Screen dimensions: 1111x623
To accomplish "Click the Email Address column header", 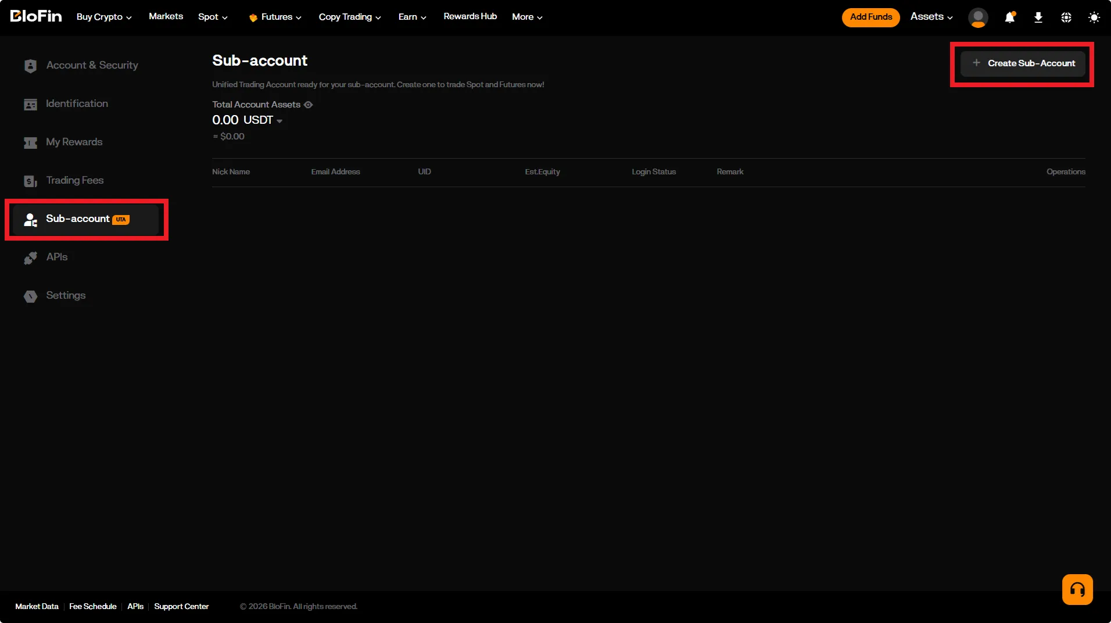I will click(x=335, y=172).
